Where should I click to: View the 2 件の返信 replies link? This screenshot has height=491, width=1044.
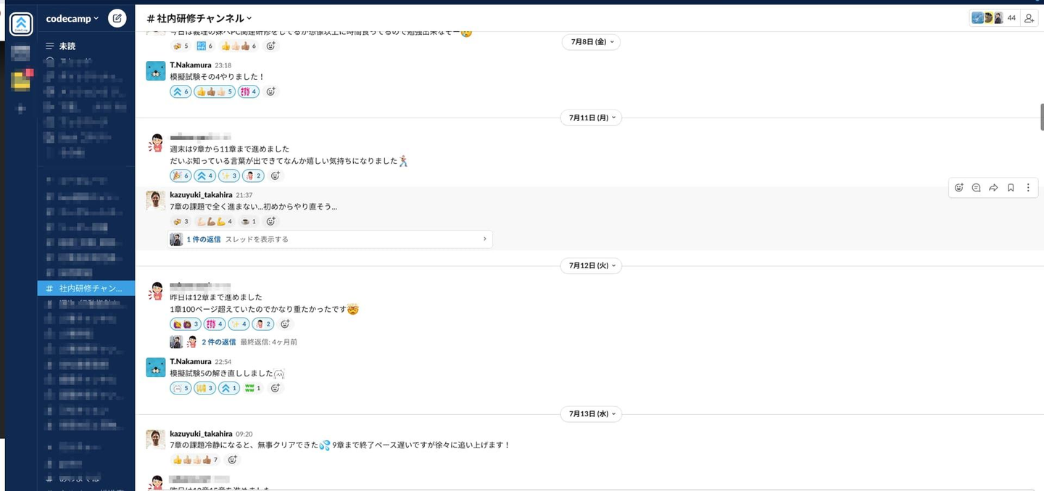(x=218, y=342)
